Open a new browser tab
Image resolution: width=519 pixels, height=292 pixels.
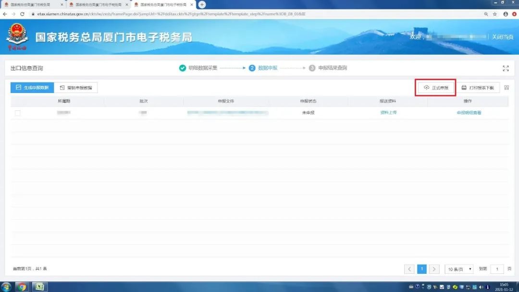pyautogui.click(x=202, y=5)
